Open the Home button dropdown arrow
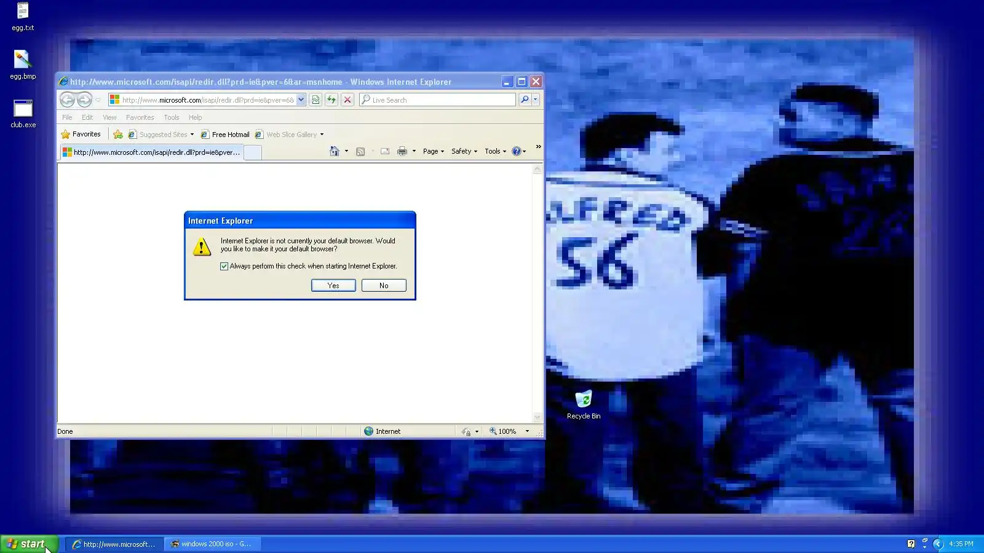 click(346, 151)
